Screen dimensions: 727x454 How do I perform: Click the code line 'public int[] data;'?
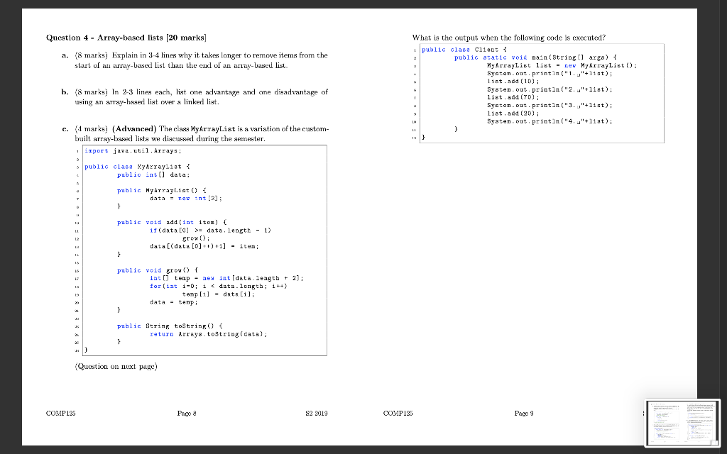153,175
